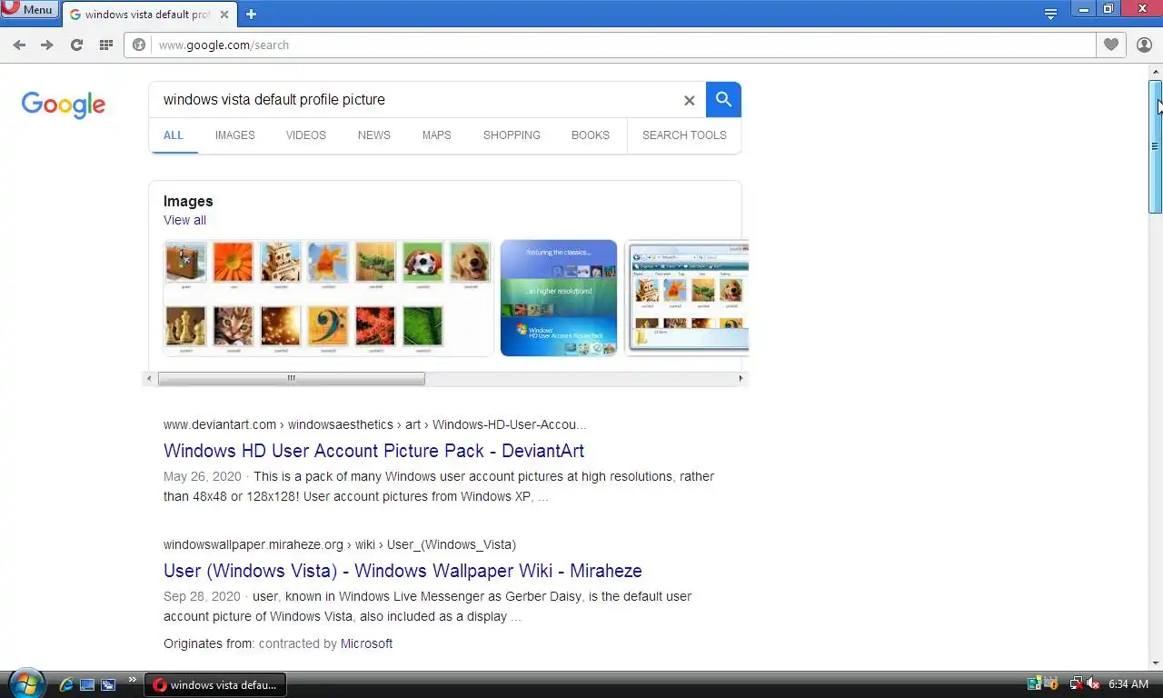Viewport: 1163px width, 698px height.
Task: Show site information badge in address bar
Action: point(139,45)
